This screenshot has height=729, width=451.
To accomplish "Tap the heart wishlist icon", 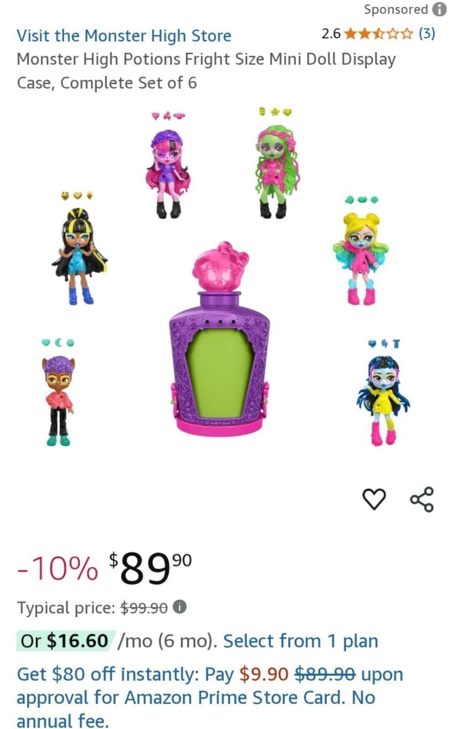I will coord(374,499).
